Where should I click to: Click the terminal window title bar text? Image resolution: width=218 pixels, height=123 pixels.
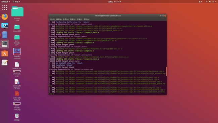(108, 16)
